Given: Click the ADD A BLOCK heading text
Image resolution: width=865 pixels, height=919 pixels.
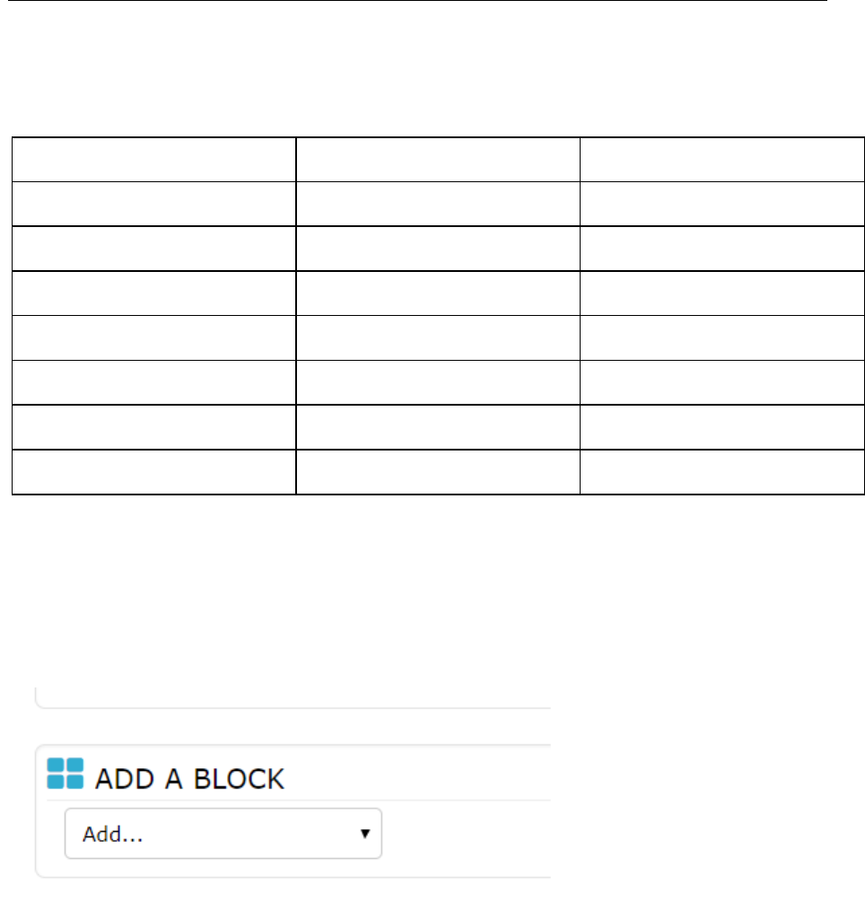Looking at the screenshot, I should tap(189, 778).
